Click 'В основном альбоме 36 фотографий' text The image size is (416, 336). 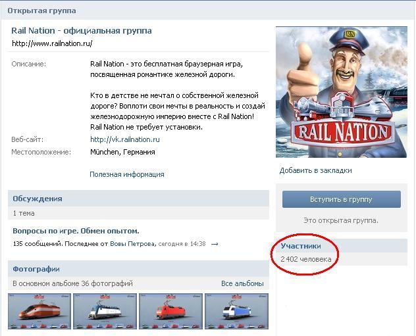(x=72, y=283)
